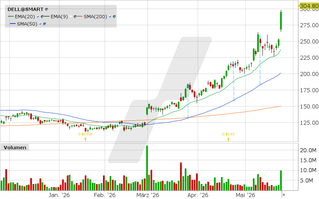This screenshot has width=319, height=199.
Task: Select the D $0.525 dividend marker
Action: (x=85, y=137)
